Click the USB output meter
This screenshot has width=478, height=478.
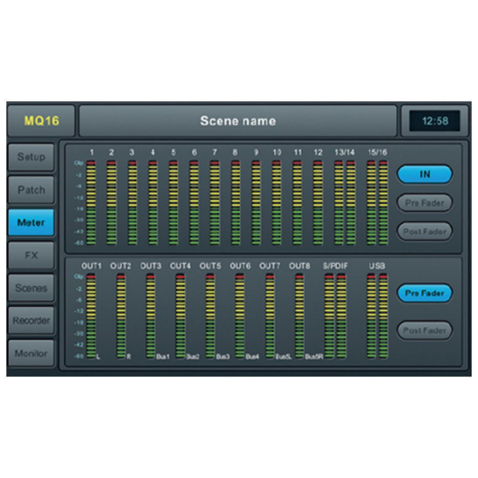coord(377,317)
